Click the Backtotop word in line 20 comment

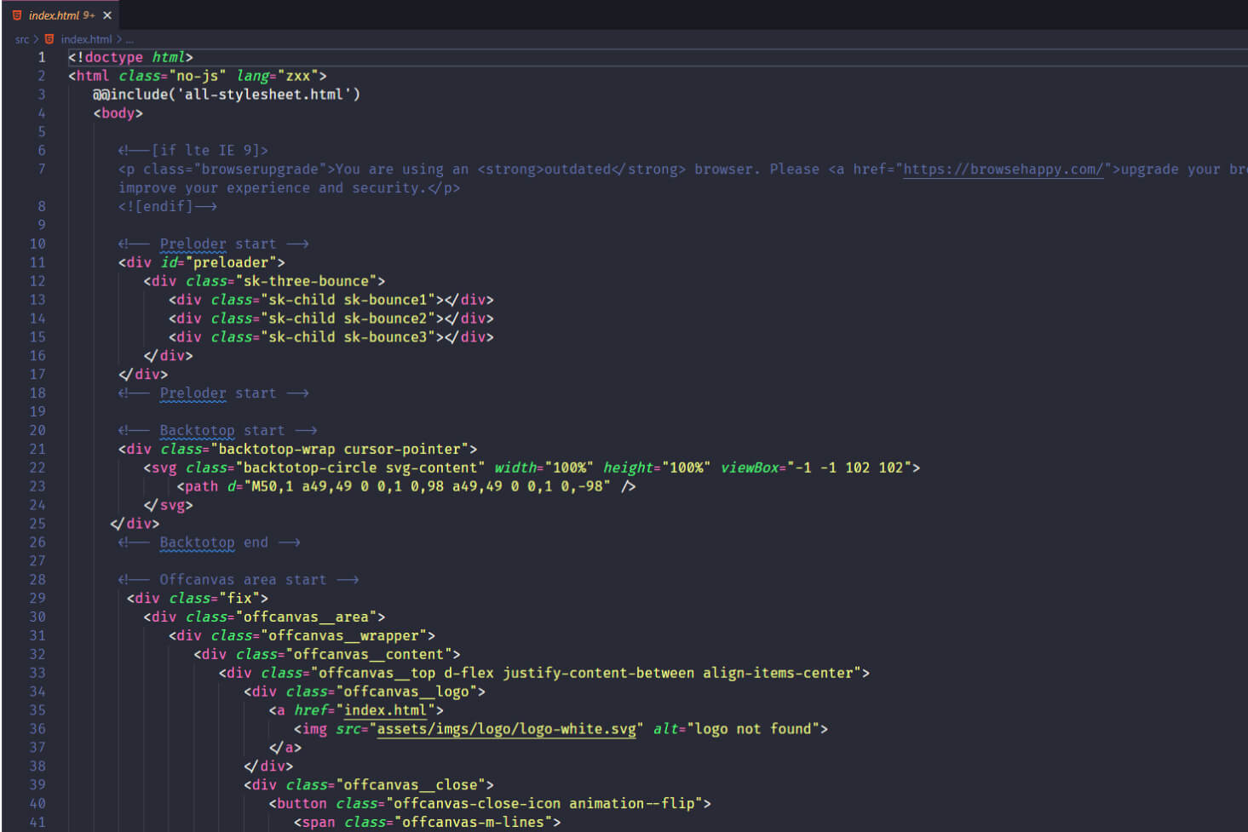coord(197,431)
